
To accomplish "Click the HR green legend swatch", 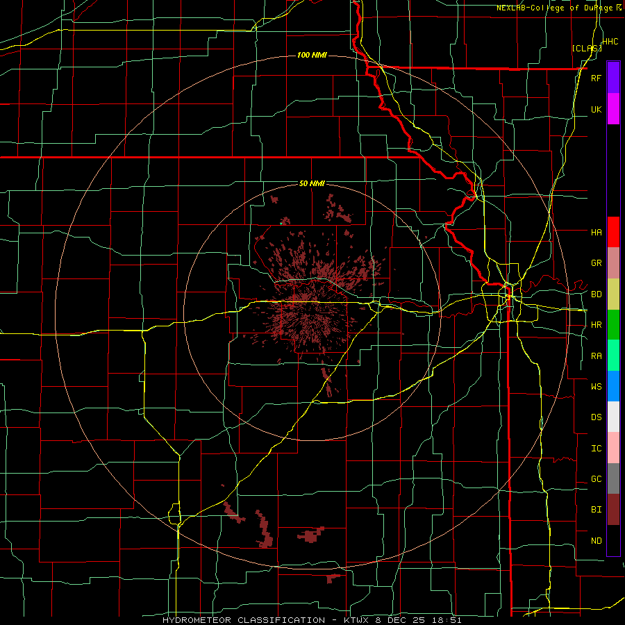I will pyautogui.click(x=613, y=325).
